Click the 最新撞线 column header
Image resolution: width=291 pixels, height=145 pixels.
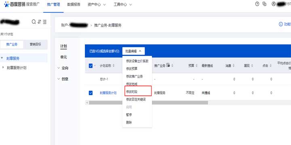point(207,66)
